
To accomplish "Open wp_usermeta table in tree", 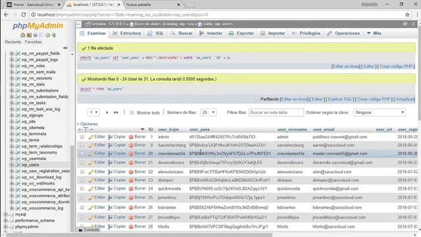I will 34,159.
